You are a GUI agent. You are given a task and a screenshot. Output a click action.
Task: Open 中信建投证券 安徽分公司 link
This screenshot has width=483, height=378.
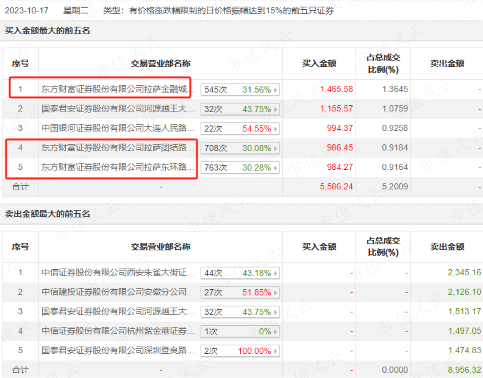coord(114,292)
